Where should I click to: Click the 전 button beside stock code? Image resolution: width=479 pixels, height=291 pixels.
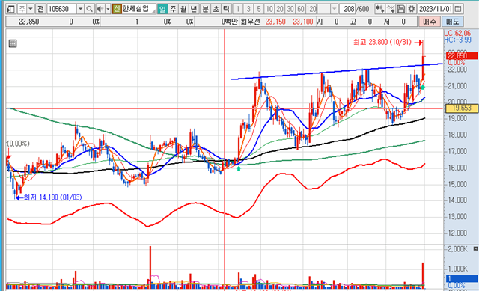click(x=40, y=9)
